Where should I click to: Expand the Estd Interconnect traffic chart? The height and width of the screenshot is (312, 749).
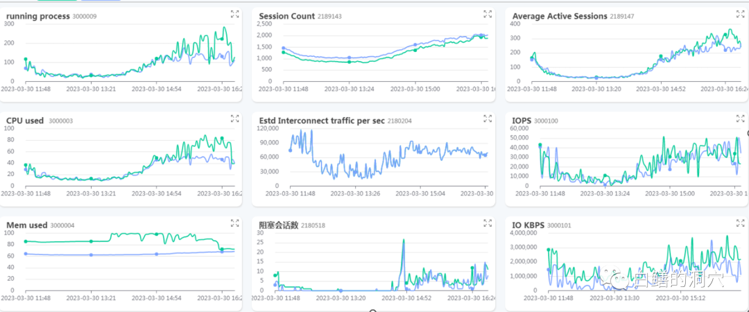(x=488, y=118)
